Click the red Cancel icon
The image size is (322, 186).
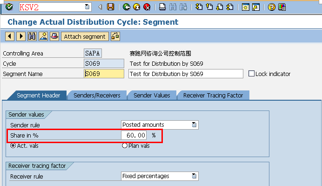coord(147,7)
